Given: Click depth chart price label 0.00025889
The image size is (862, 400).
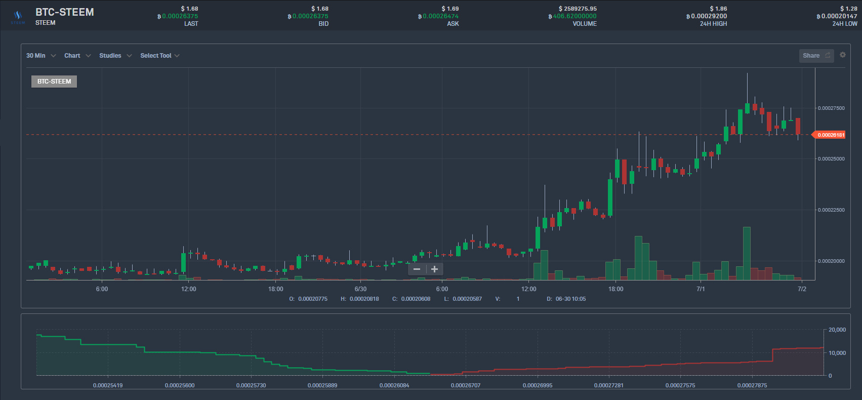Looking at the screenshot, I should coord(322,385).
